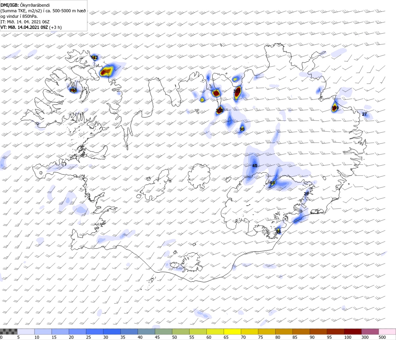Viewport: 396px width, 340px height.
Task: Click the 20–25 blue legend swatch
Action: click(x=77, y=331)
